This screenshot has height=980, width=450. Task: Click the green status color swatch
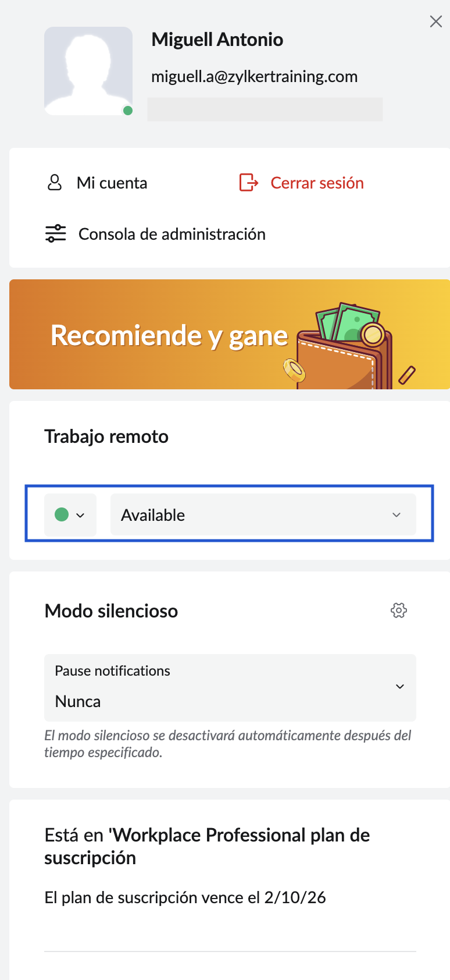click(x=62, y=514)
